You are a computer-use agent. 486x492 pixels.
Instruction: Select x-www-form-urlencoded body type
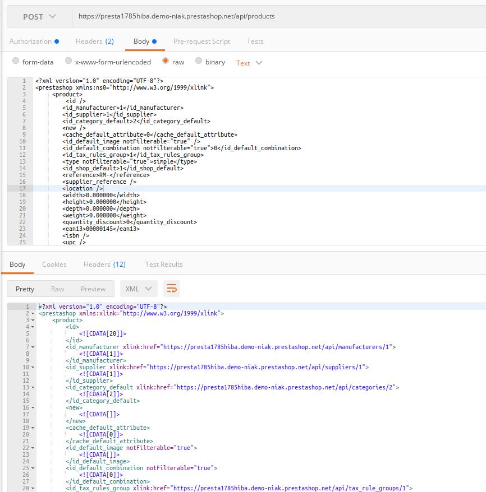pyautogui.click(x=68, y=62)
